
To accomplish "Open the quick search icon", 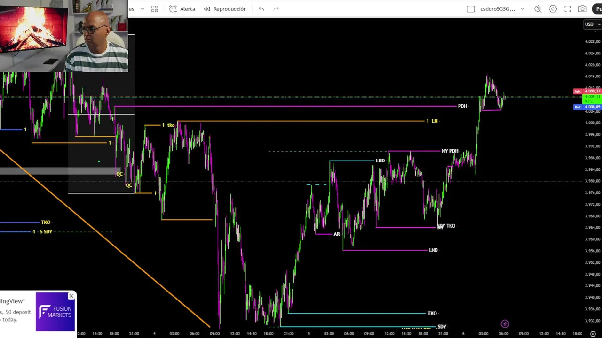I will (538, 9).
